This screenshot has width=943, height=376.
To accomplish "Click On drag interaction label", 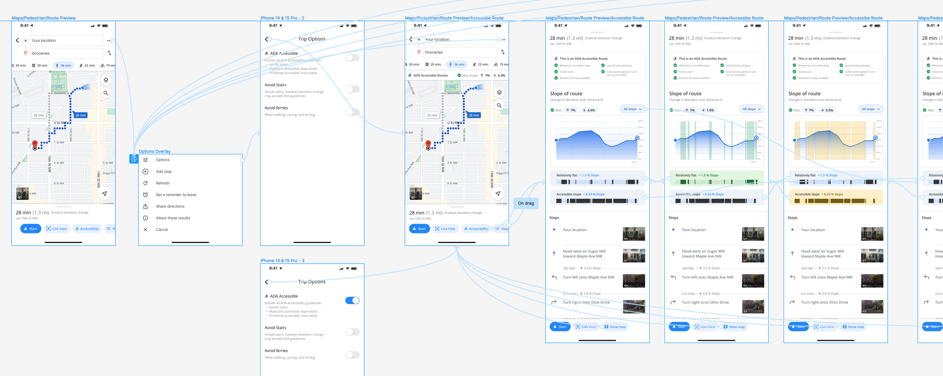I will coord(526,203).
